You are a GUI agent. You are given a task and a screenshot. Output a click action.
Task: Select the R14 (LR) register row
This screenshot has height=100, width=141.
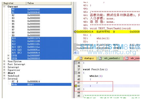pyautogui.click(x=41, y=50)
